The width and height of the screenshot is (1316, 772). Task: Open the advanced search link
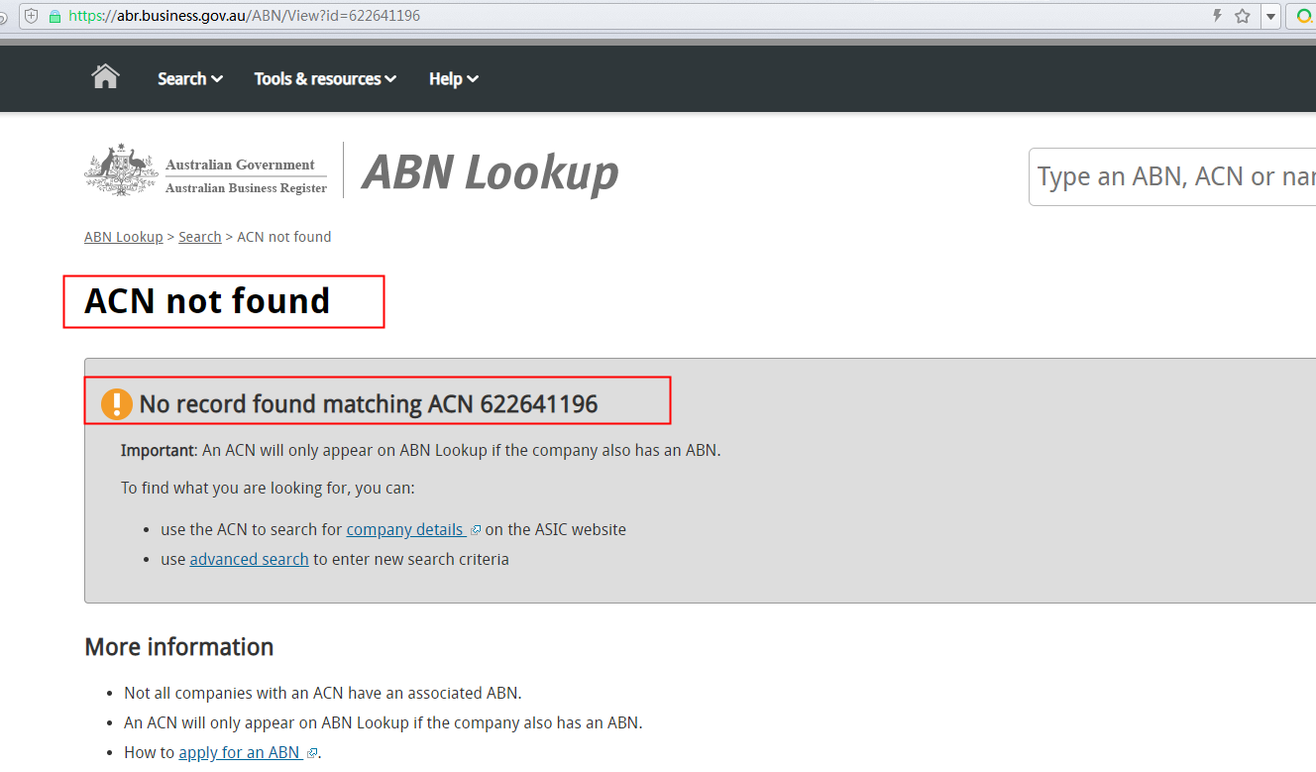tap(250, 559)
